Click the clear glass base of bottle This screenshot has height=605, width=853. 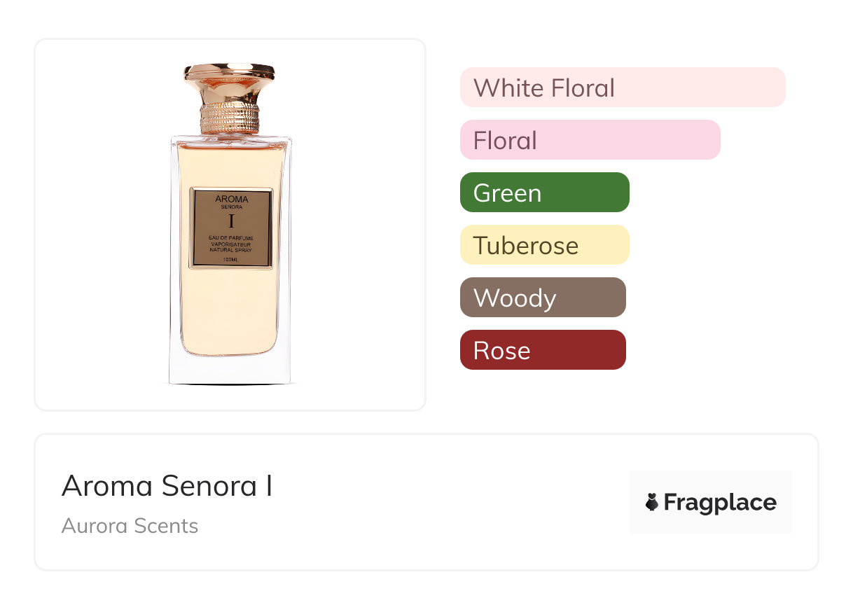230,370
